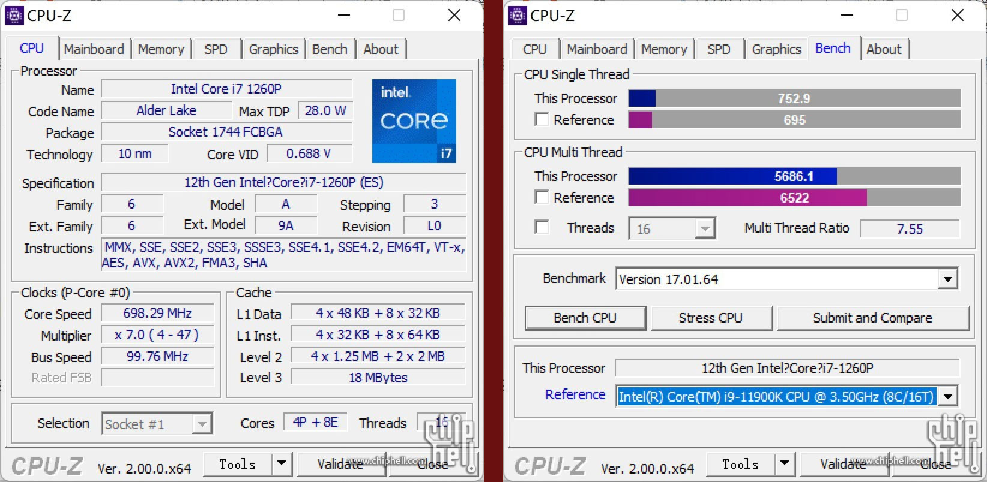The image size is (987, 482).
Task: Click CPU-Z app icon in right window
Action: pyautogui.click(x=517, y=16)
